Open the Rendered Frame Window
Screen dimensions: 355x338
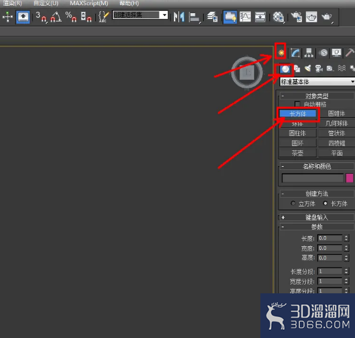click(311, 17)
